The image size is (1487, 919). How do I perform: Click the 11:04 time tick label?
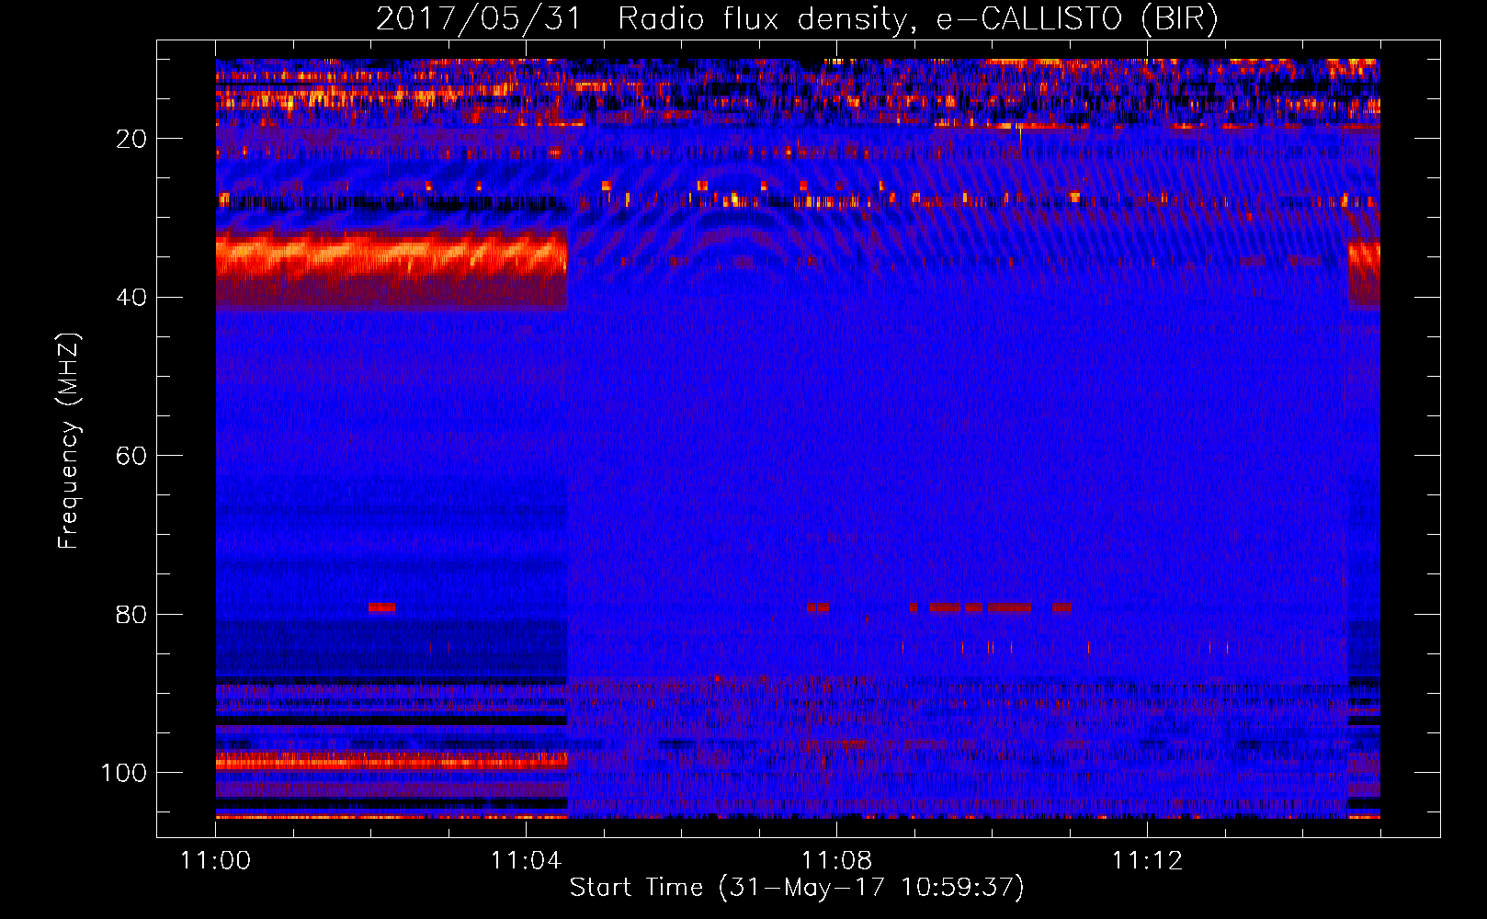(526, 860)
